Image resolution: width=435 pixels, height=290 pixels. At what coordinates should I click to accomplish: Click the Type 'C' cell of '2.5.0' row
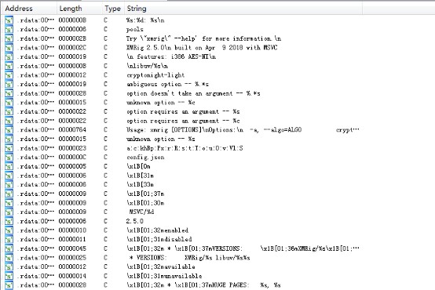coord(105,221)
